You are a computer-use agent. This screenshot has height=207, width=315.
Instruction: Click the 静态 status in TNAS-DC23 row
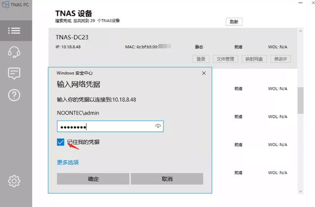(199, 47)
